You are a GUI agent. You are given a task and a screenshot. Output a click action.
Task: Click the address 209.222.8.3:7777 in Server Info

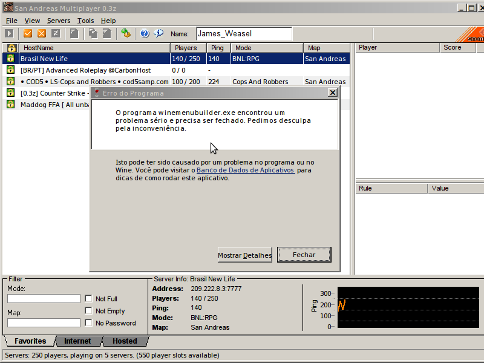[x=216, y=289]
